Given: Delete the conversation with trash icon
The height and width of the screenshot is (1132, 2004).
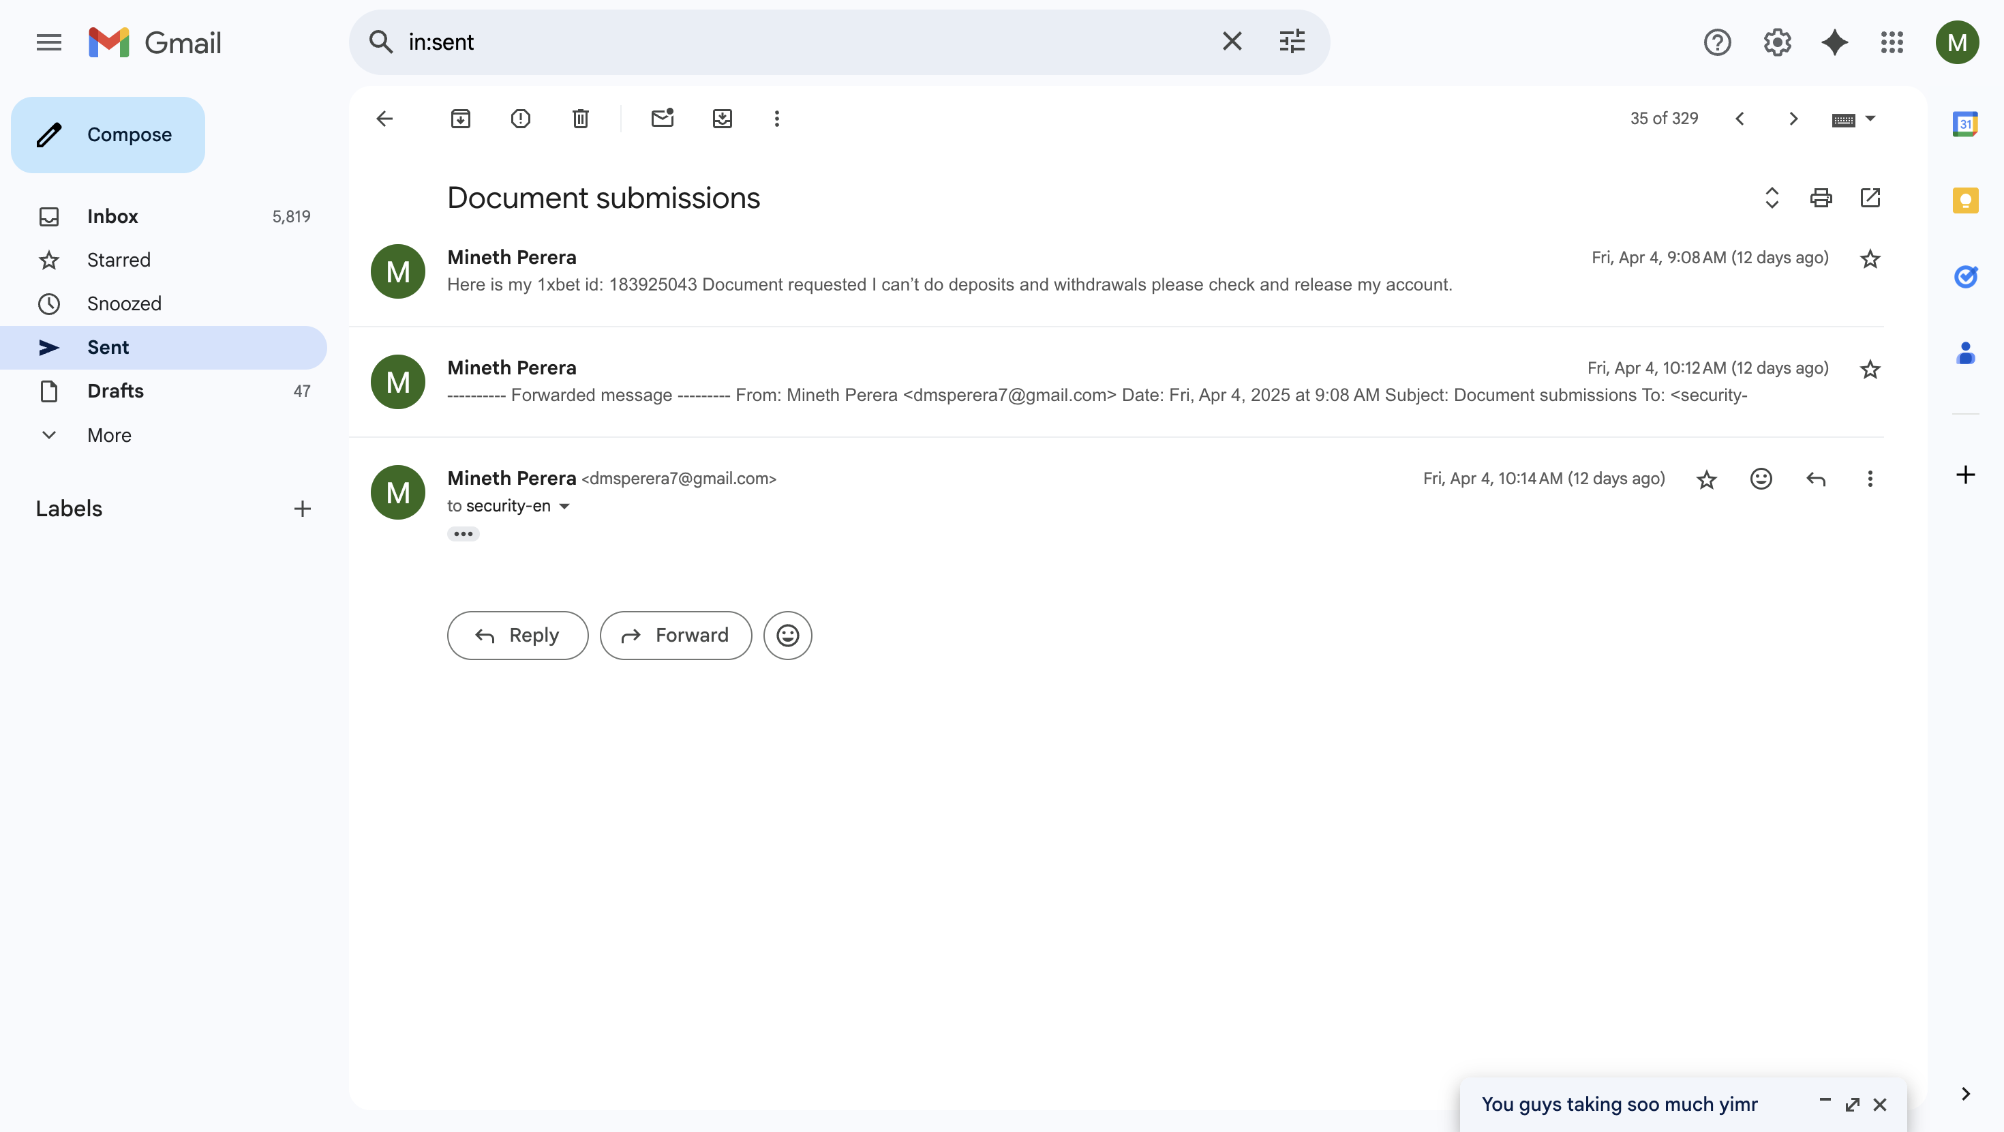Looking at the screenshot, I should click(580, 119).
